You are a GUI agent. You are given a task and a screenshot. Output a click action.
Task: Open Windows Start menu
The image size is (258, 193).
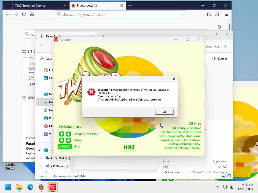coord(8,187)
